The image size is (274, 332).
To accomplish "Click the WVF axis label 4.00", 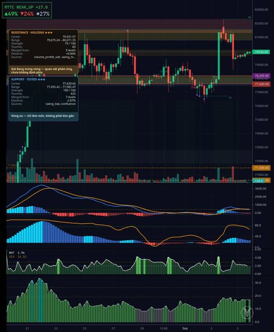I will point(258,258).
